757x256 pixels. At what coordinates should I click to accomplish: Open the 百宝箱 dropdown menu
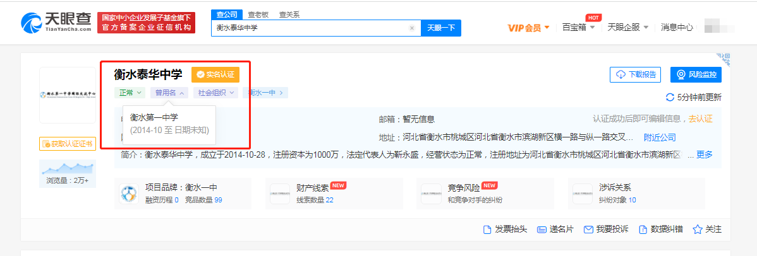coord(578,28)
